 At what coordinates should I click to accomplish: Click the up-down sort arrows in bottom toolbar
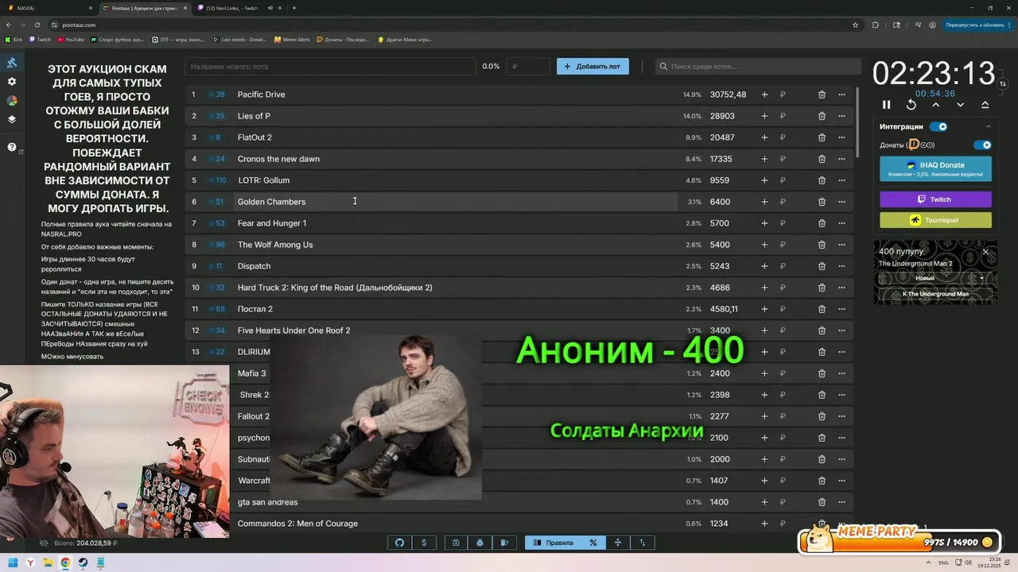(x=642, y=543)
